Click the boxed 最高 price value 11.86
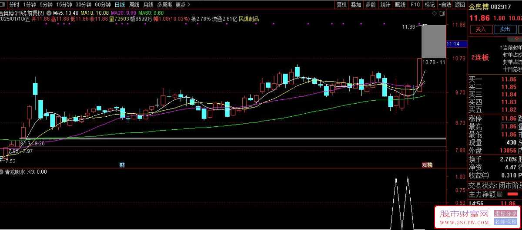 508,126
